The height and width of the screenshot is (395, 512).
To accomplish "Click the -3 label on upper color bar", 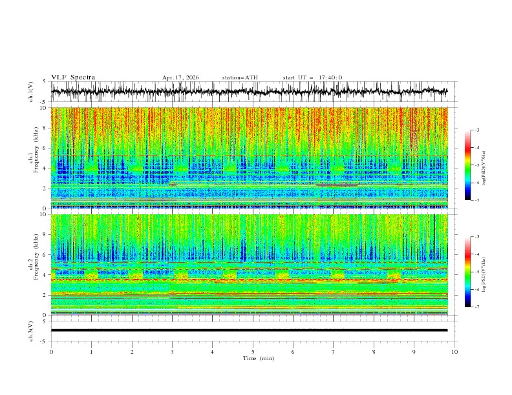I will pyautogui.click(x=476, y=130).
